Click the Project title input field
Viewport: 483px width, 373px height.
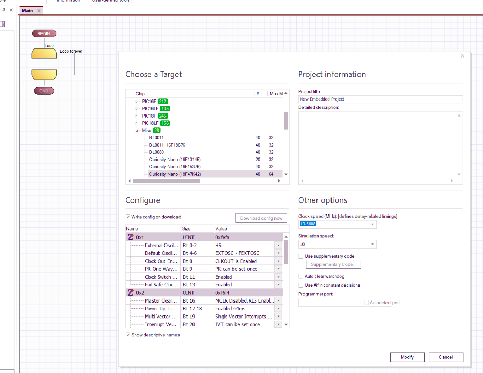pyautogui.click(x=380, y=99)
